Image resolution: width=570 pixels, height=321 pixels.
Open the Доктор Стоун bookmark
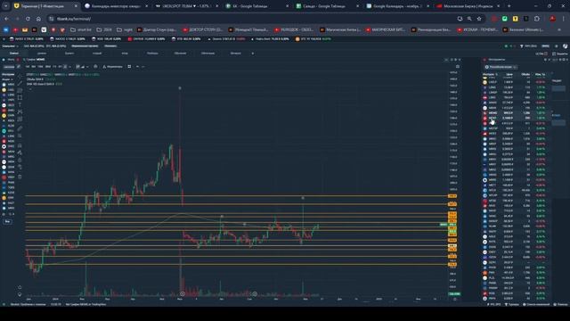point(157,29)
